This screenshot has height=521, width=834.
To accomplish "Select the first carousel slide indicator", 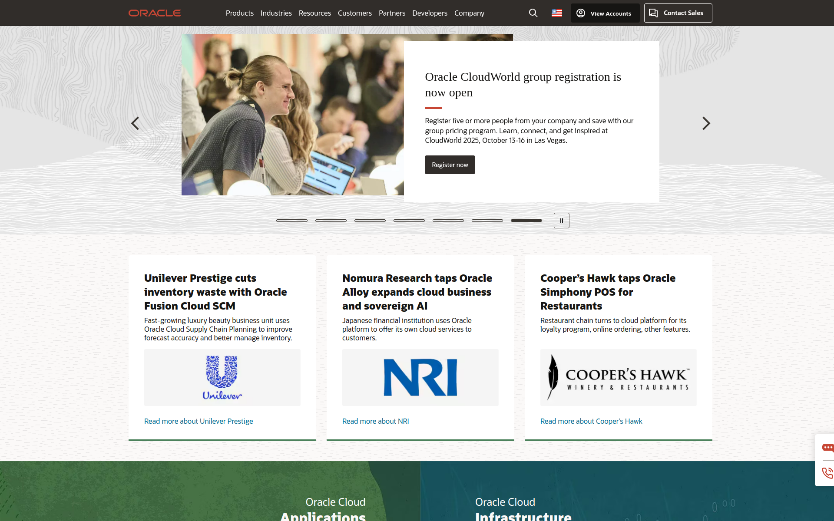I will click(x=292, y=221).
